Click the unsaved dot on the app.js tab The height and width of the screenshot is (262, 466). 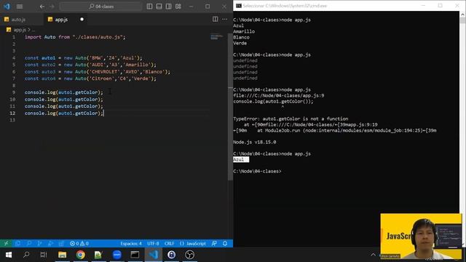(82, 20)
